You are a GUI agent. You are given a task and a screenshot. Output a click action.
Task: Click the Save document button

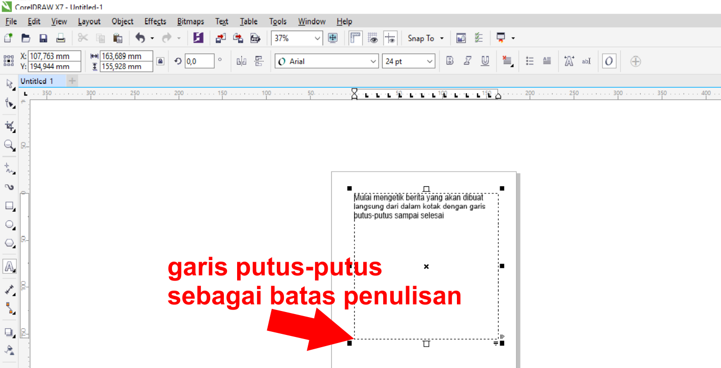tap(43, 38)
